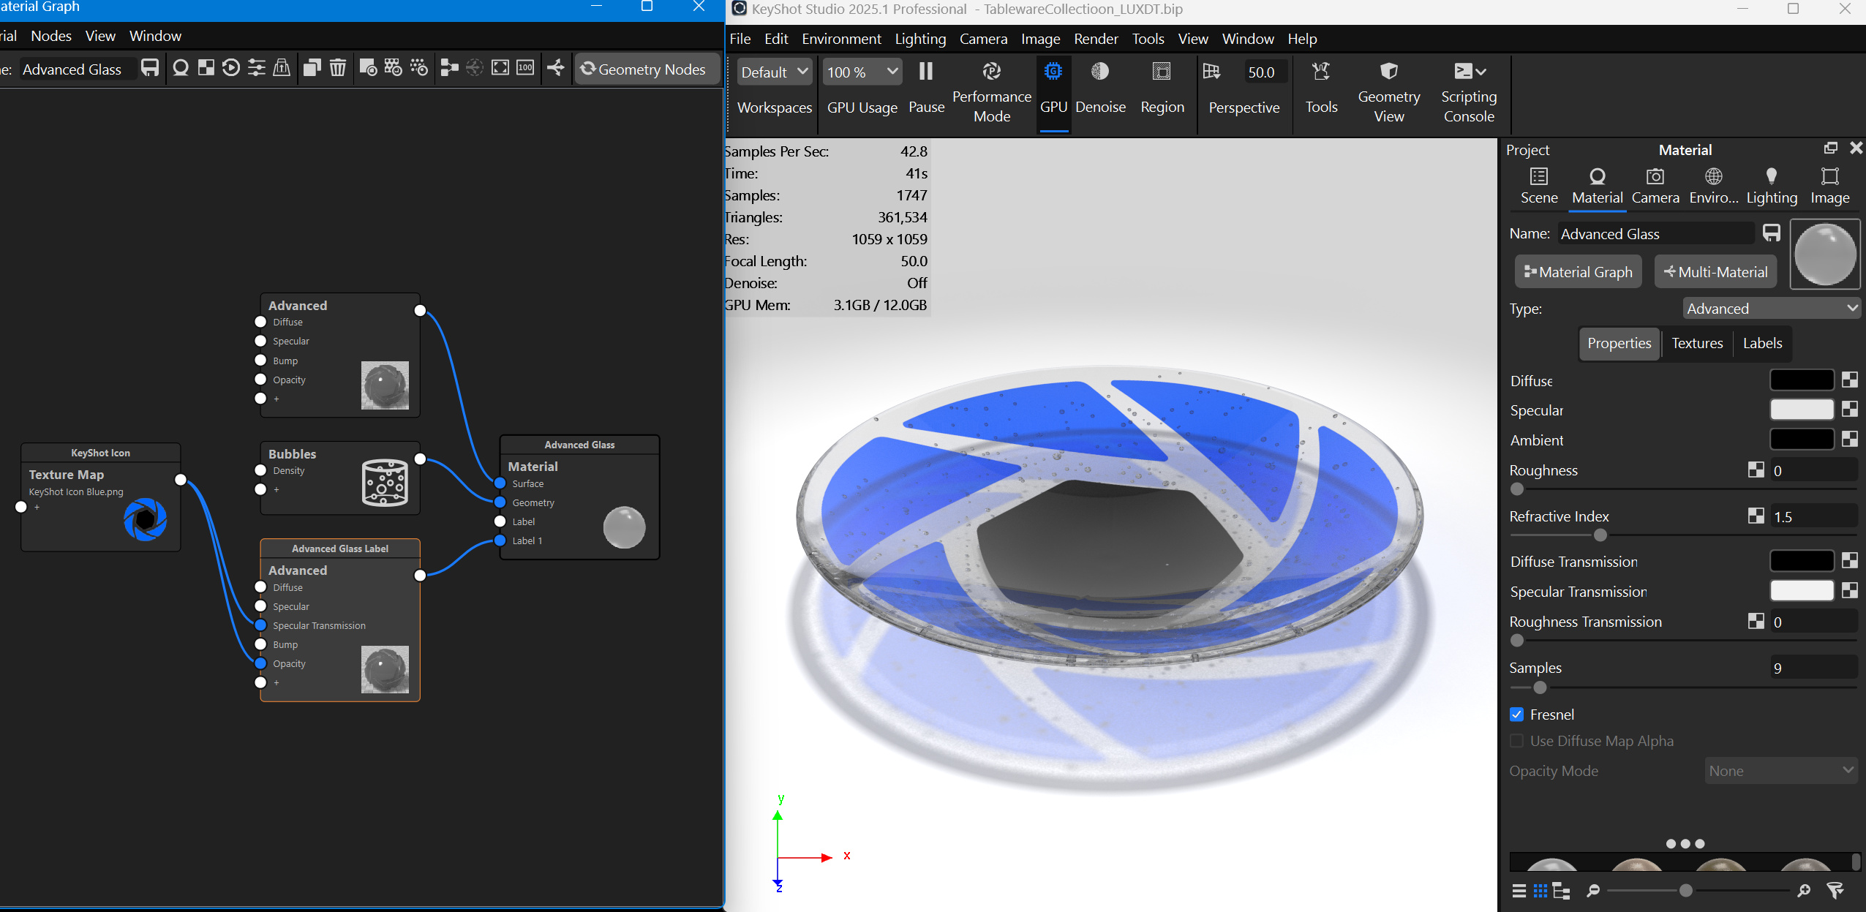Toggle Specular texture checker button
The height and width of the screenshot is (912, 1866).
(x=1850, y=409)
